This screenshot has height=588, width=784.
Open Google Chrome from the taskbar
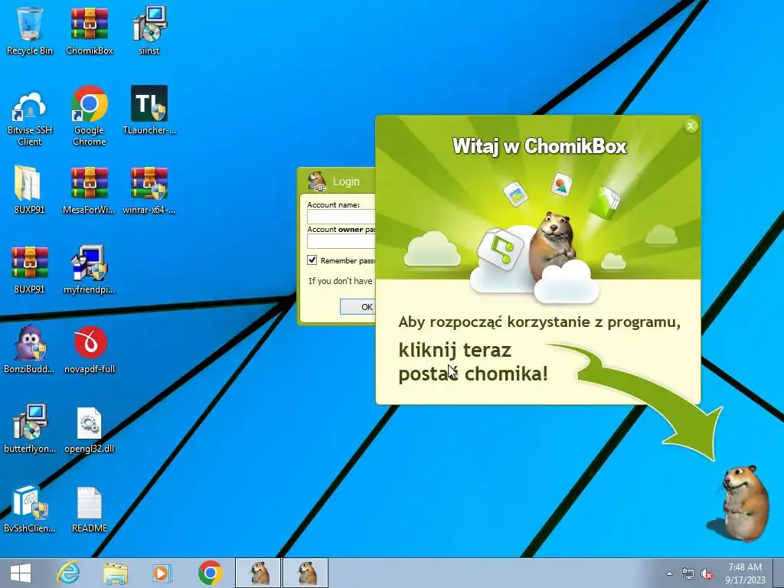point(210,573)
